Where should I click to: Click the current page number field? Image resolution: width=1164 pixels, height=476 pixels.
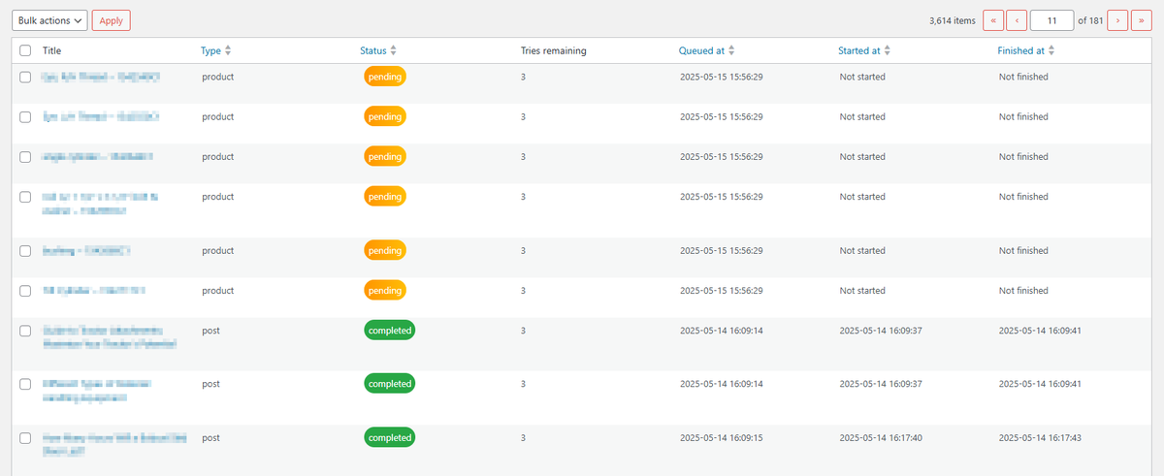click(x=1052, y=20)
